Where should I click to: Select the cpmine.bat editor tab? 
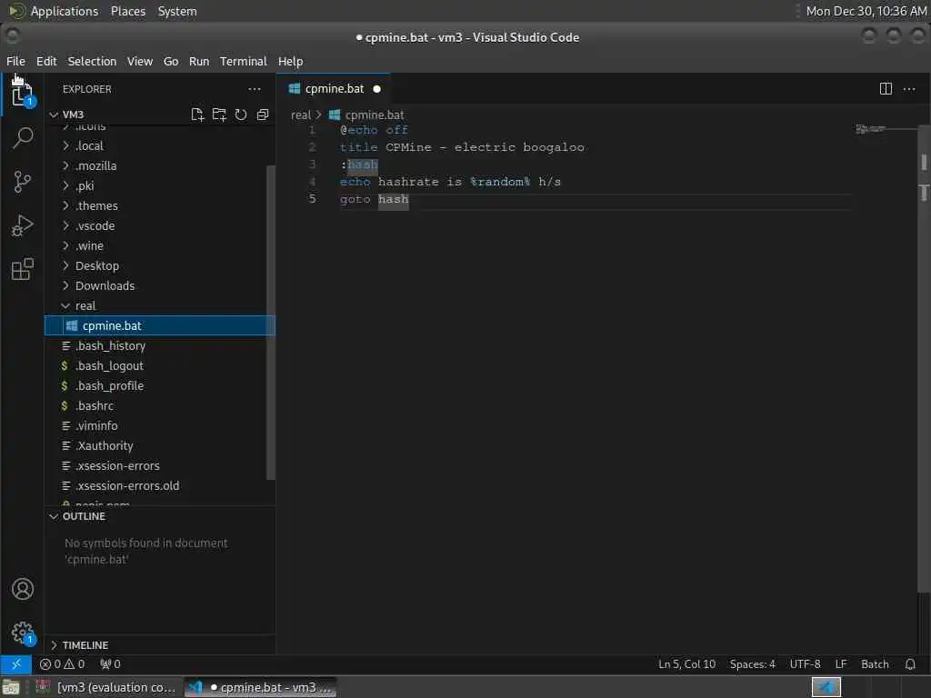point(333,89)
